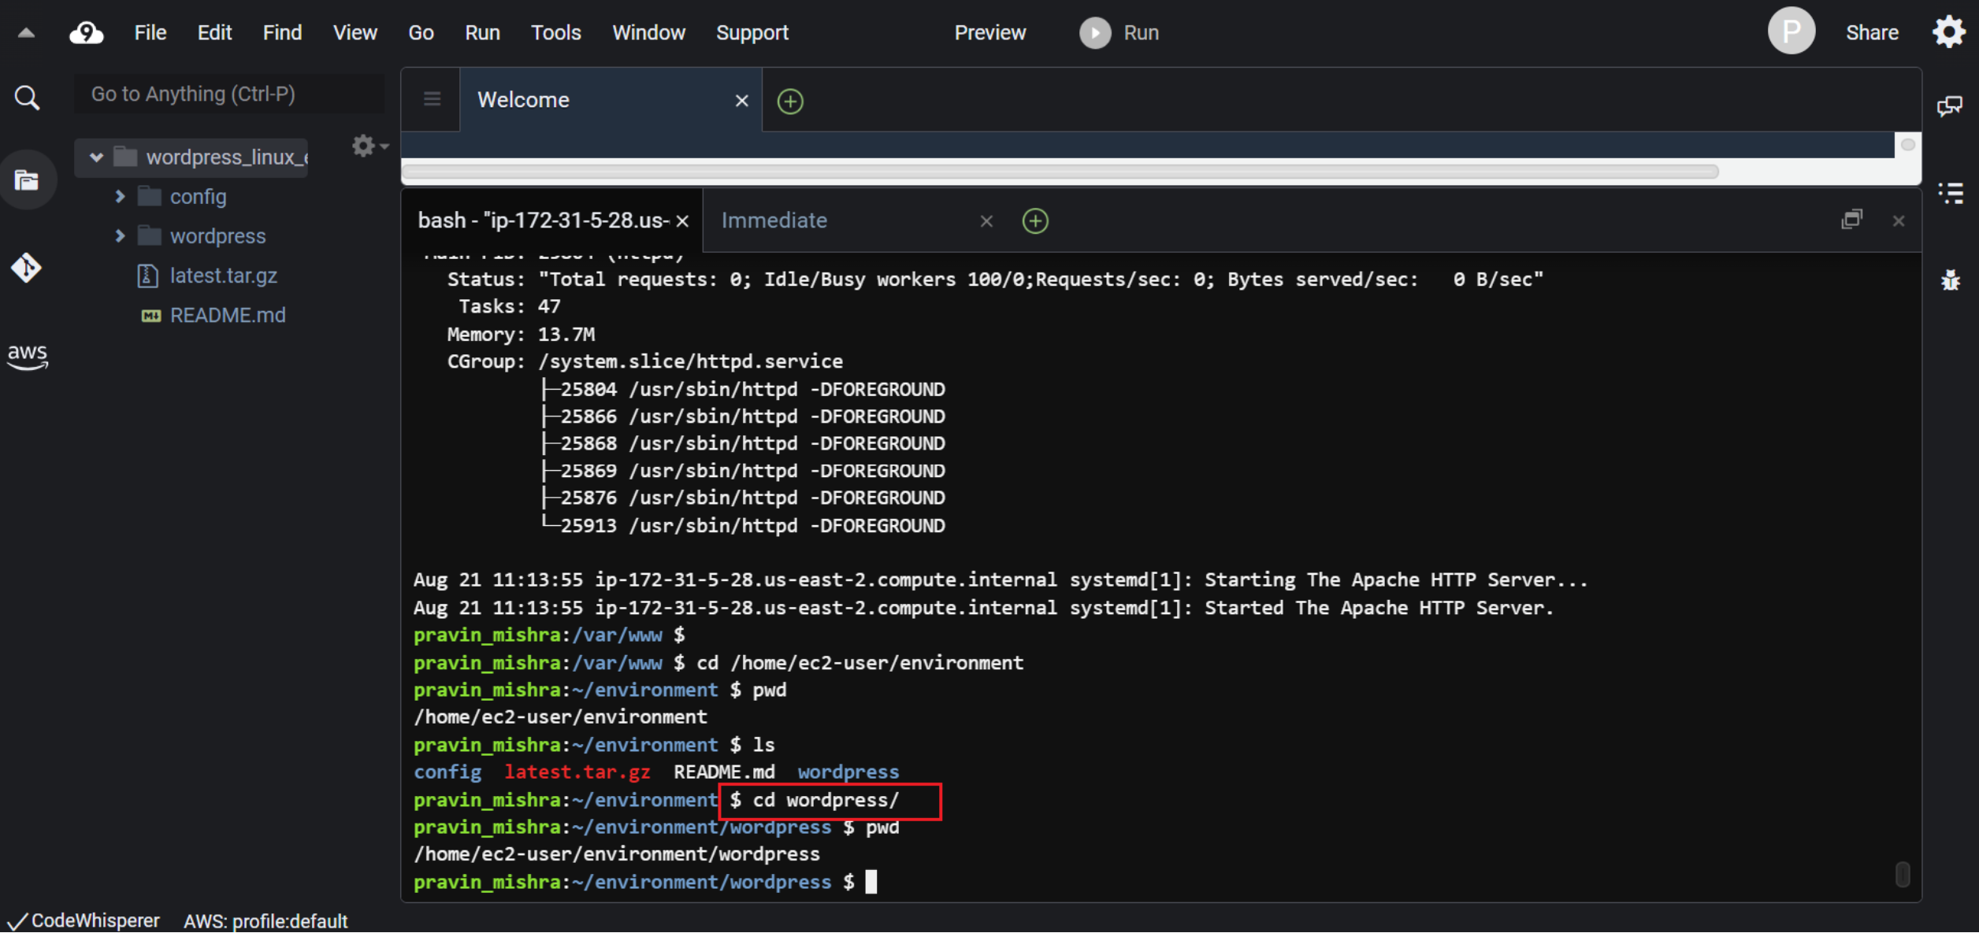1979x933 pixels.
Task: Click the Preview button
Action: tap(990, 32)
